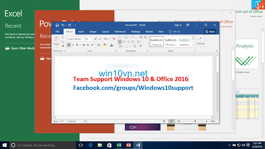
Task: Open the font name dropdown
Action: click(x=83, y=39)
